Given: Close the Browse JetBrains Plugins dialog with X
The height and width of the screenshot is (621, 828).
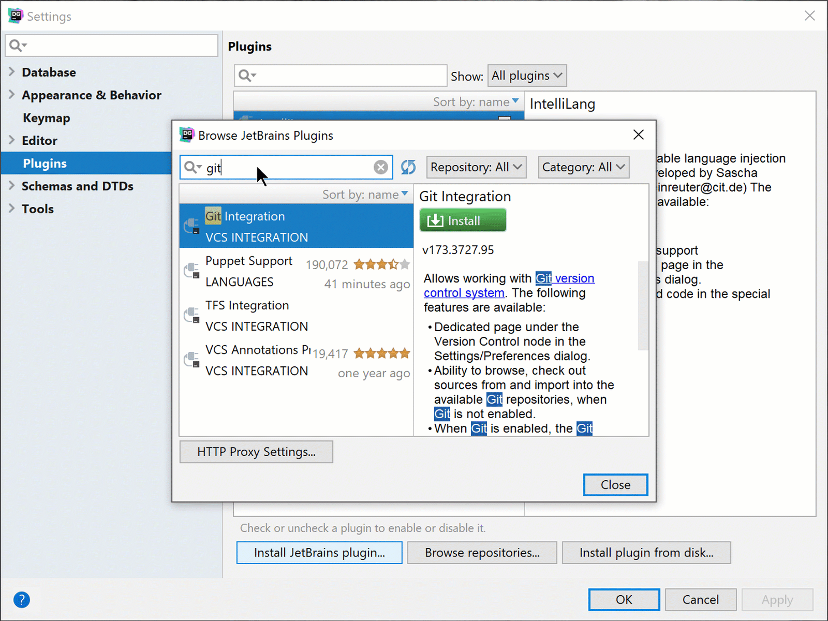Looking at the screenshot, I should [x=639, y=135].
